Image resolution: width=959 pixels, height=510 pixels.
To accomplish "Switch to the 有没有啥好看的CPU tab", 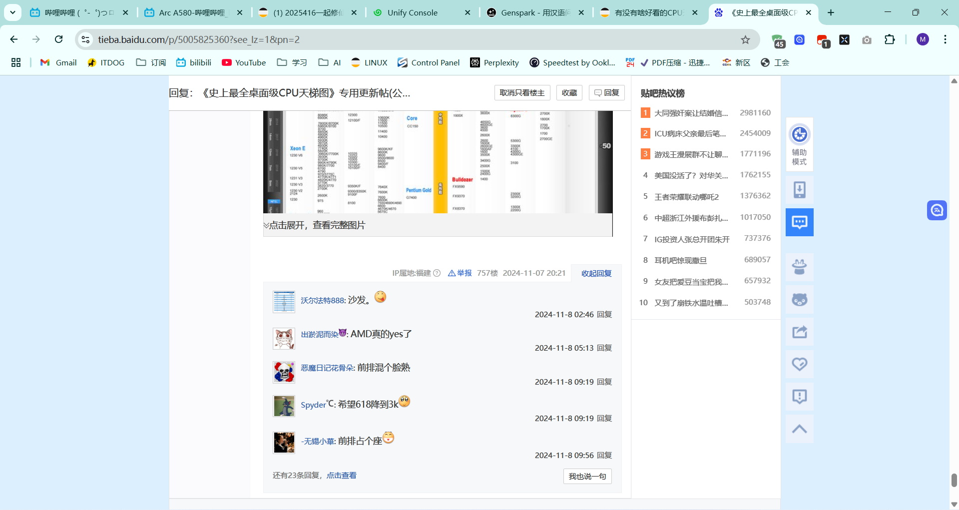I will coord(648,12).
